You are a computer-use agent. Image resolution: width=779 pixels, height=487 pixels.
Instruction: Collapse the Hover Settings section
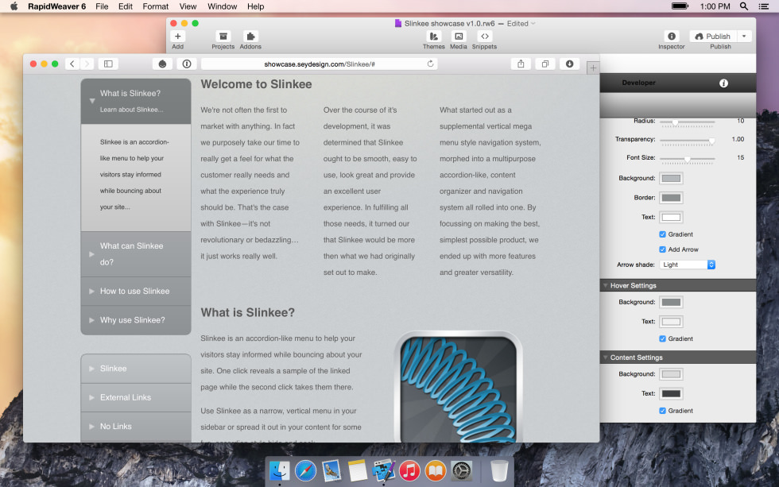606,285
